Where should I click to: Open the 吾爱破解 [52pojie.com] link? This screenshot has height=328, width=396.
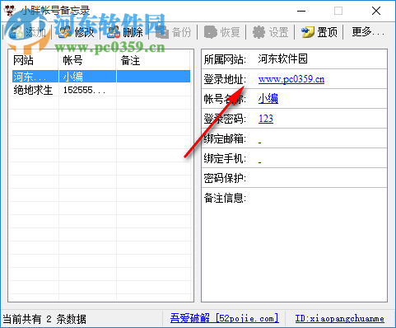click(x=225, y=318)
